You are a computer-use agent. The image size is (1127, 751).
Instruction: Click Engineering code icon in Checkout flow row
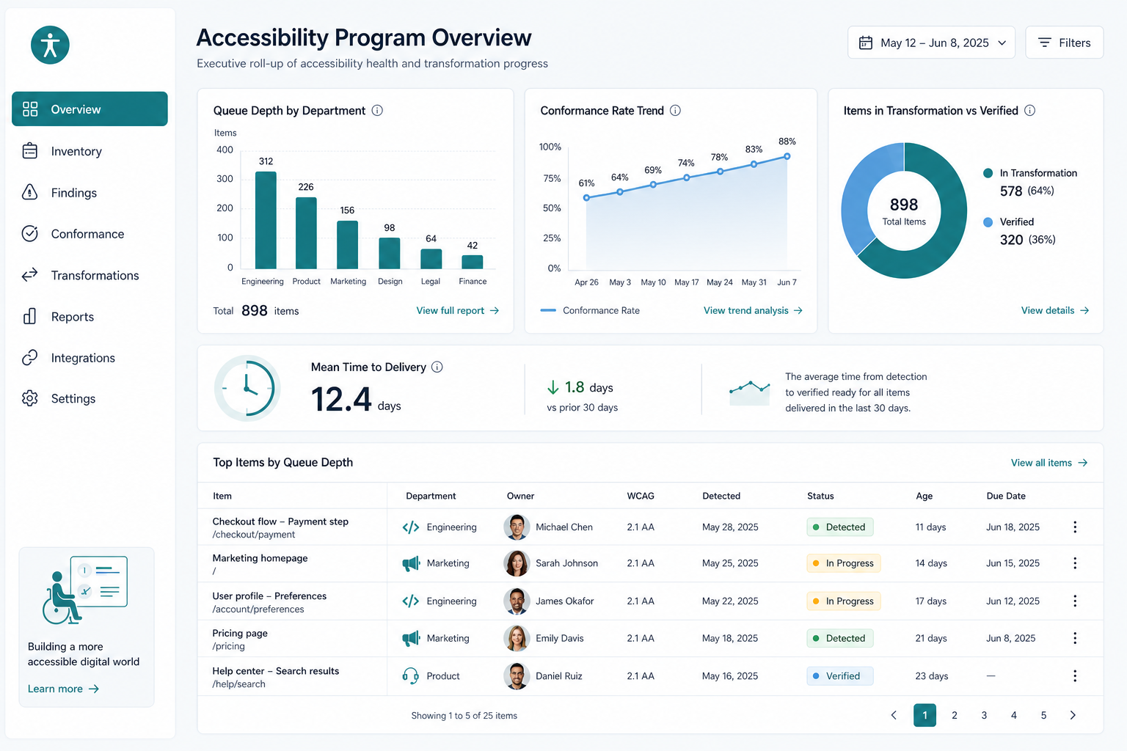pos(411,527)
